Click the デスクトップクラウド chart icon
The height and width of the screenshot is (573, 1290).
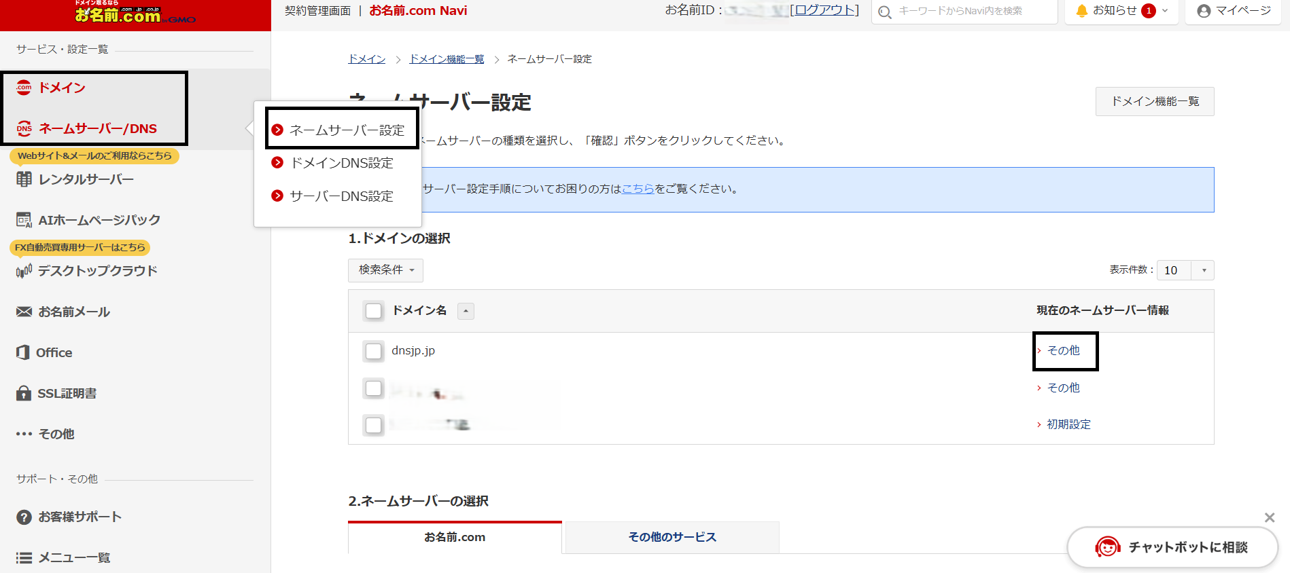point(24,271)
